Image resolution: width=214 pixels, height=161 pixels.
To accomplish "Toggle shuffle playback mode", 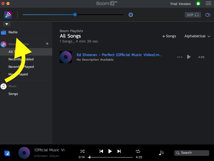I will [x=82, y=151].
